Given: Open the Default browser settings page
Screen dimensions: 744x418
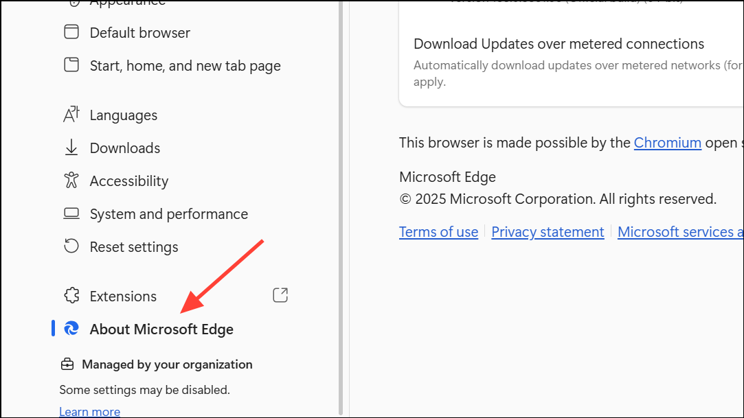Looking at the screenshot, I should click(x=140, y=32).
